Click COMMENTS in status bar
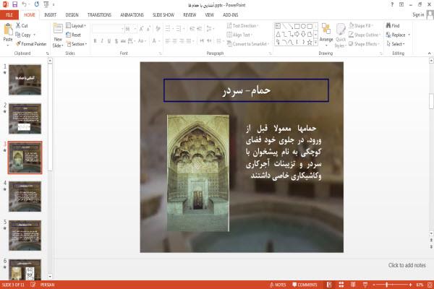This screenshot has height=289, width=434. (305, 285)
